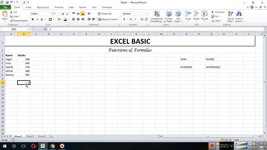Expand the font size dropdown arrow
267x150 pixels.
click(x=59, y=14)
